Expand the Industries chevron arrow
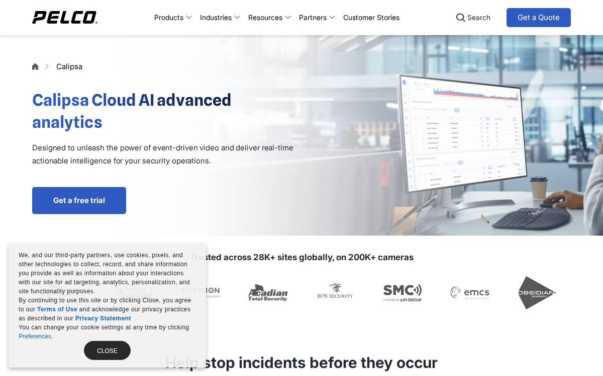Screen dimensions: 603x376 point(237,18)
